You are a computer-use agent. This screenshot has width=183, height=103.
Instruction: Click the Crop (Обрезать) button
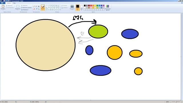24,5
